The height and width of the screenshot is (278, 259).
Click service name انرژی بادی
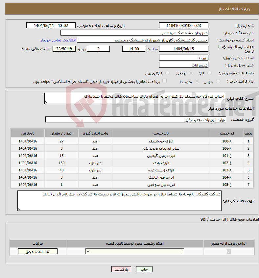(x=161, y=163)
